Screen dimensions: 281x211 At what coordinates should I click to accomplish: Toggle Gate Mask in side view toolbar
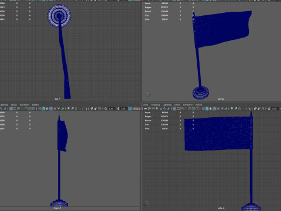click(186, 108)
